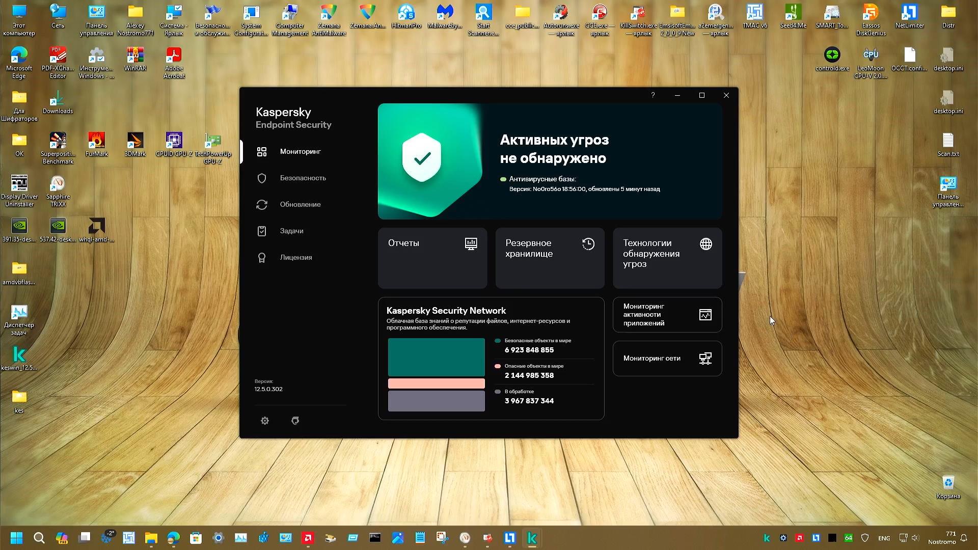
Task: Open settings via the gear icon
Action: click(264, 421)
